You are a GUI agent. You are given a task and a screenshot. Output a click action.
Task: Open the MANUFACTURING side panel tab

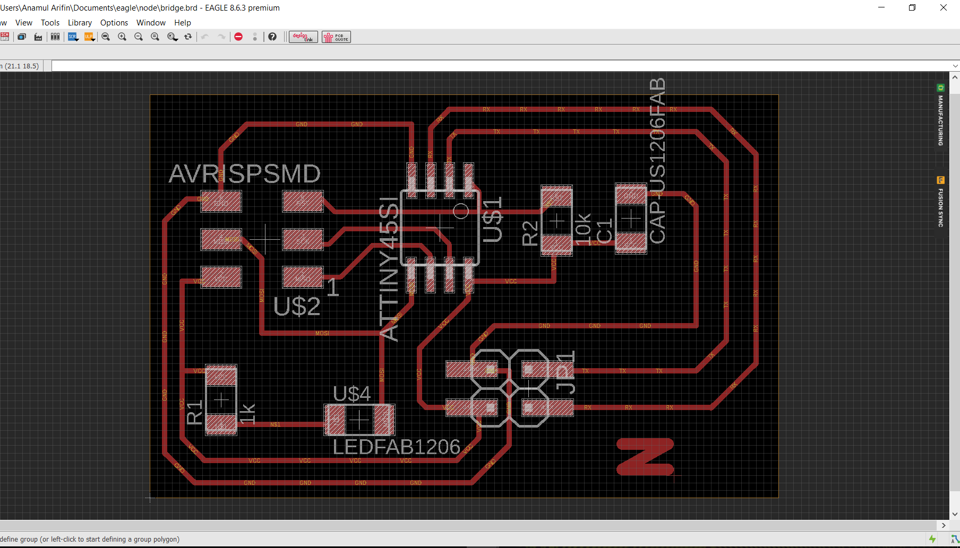click(x=940, y=115)
